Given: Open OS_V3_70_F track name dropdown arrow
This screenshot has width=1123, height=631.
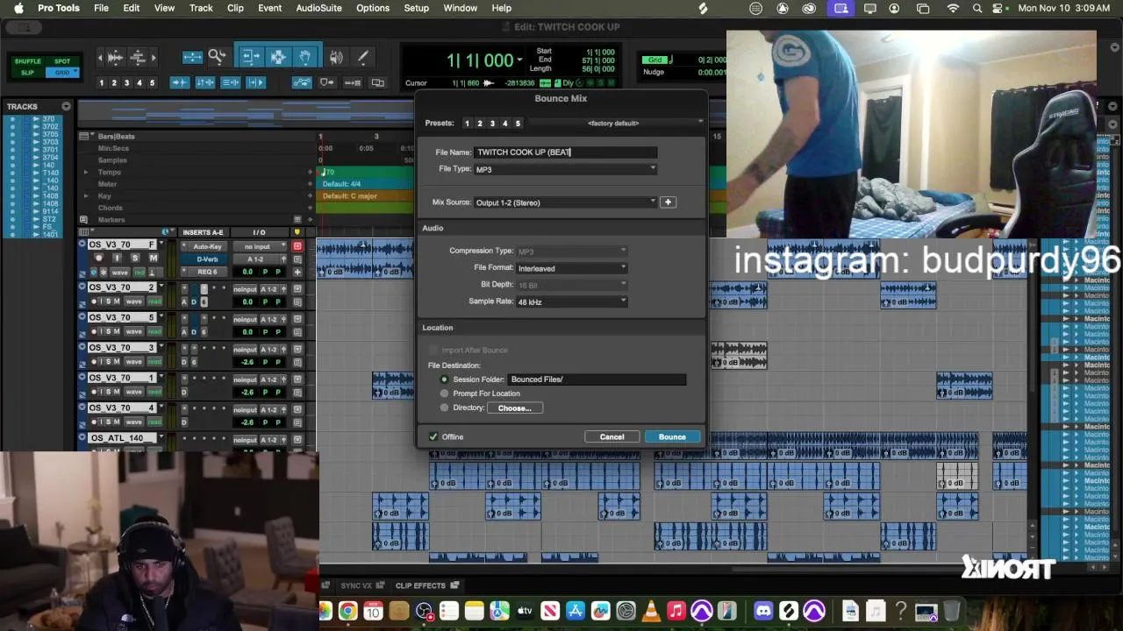Looking at the screenshot, I should coord(161,245).
